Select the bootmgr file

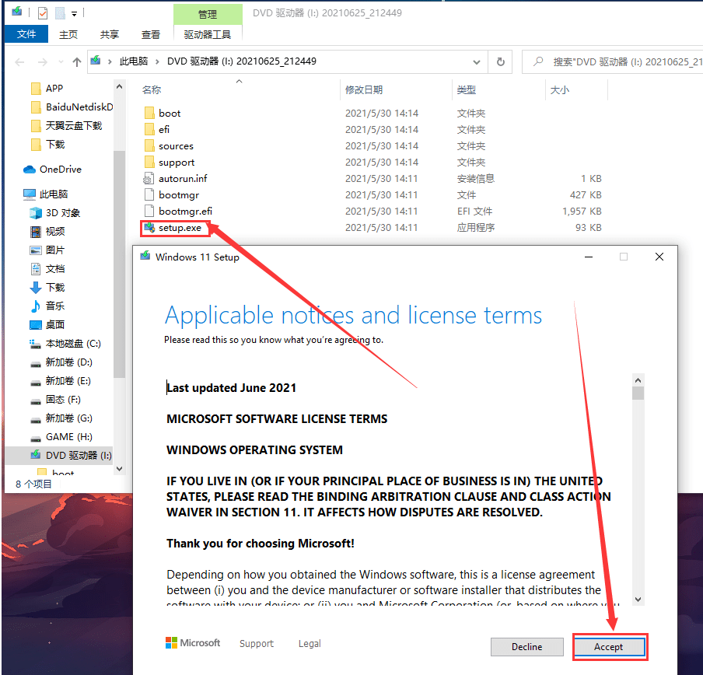pos(171,195)
